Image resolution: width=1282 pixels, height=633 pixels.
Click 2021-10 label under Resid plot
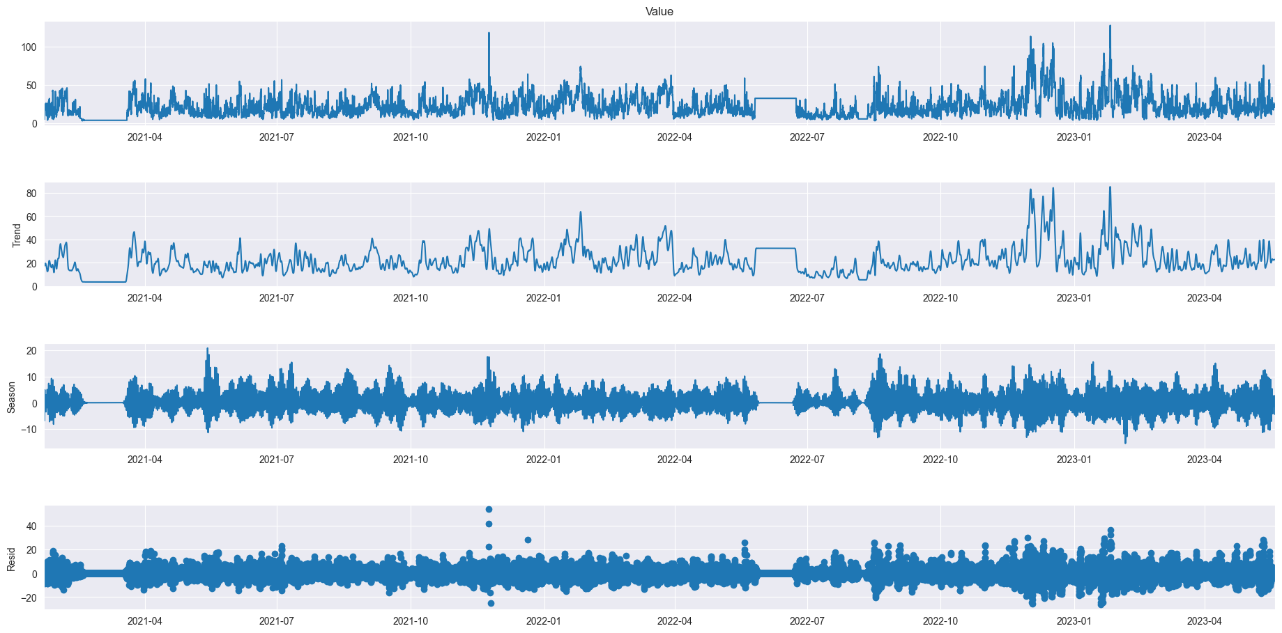pyautogui.click(x=411, y=621)
